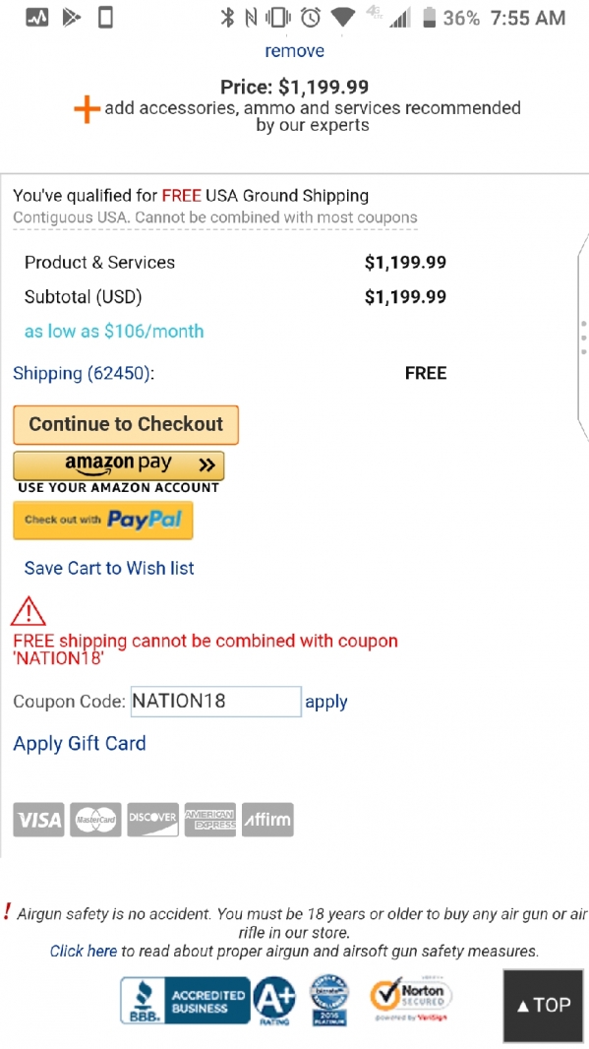Screen dimensions: 589x1049
Task: Click Continue to Checkout button
Action: tap(126, 424)
